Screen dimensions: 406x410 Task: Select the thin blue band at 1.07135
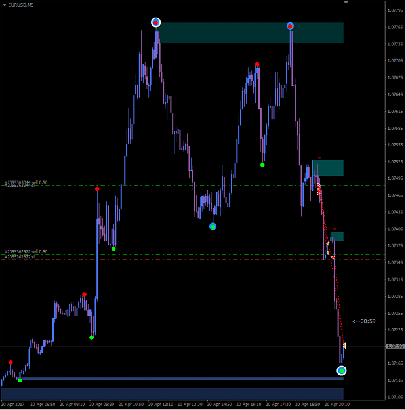pos(183,379)
